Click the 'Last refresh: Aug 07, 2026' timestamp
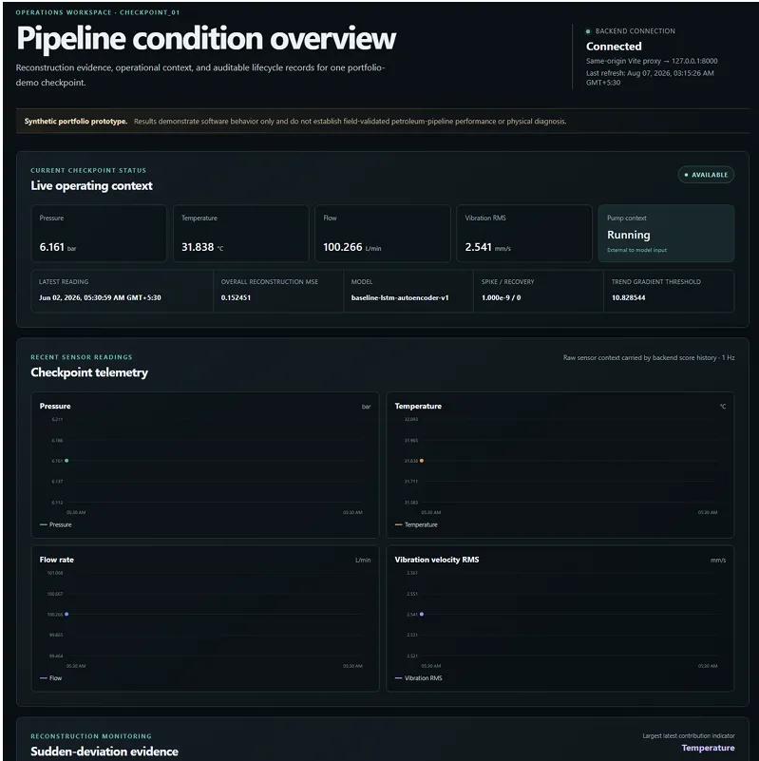 (650, 78)
